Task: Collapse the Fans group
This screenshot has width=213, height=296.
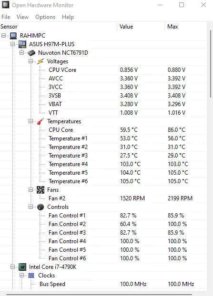Action: coord(30,190)
